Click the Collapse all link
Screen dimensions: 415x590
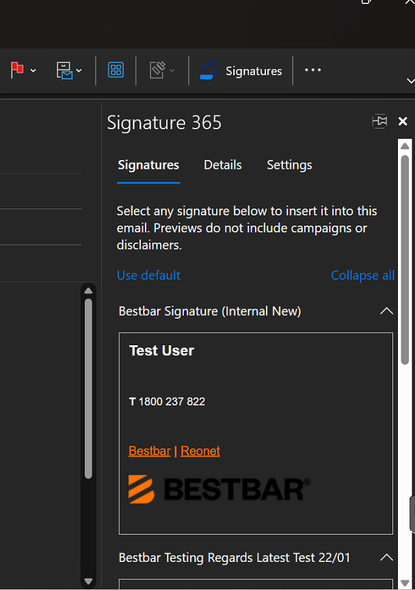click(363, 276)
